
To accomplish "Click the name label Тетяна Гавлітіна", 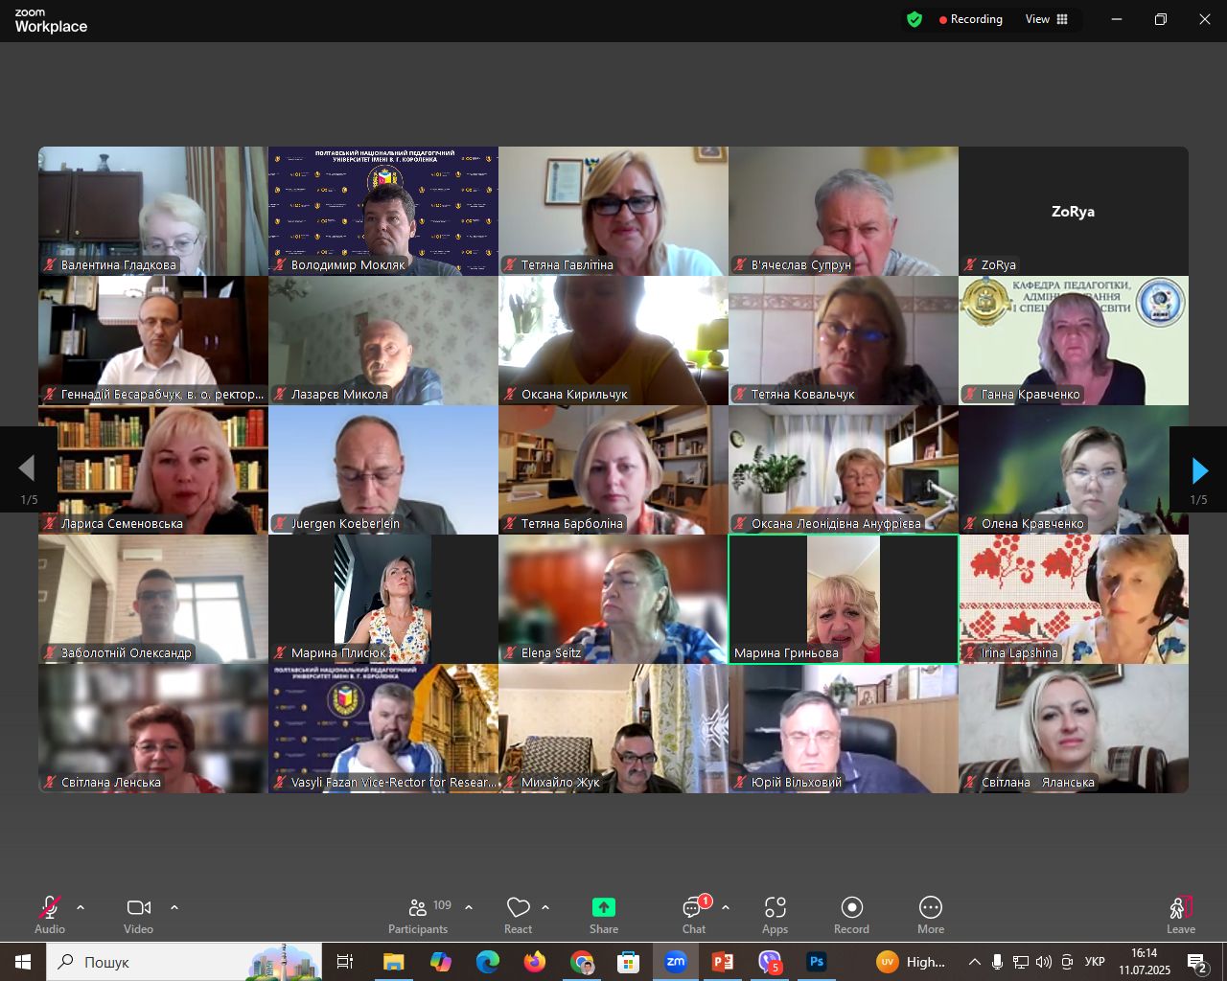I will pos(567,265).
